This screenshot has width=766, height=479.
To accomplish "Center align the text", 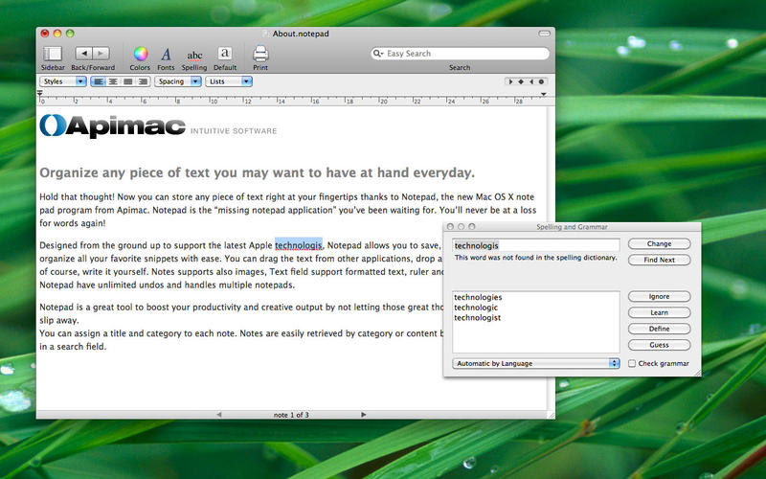I will pos(113,81).
